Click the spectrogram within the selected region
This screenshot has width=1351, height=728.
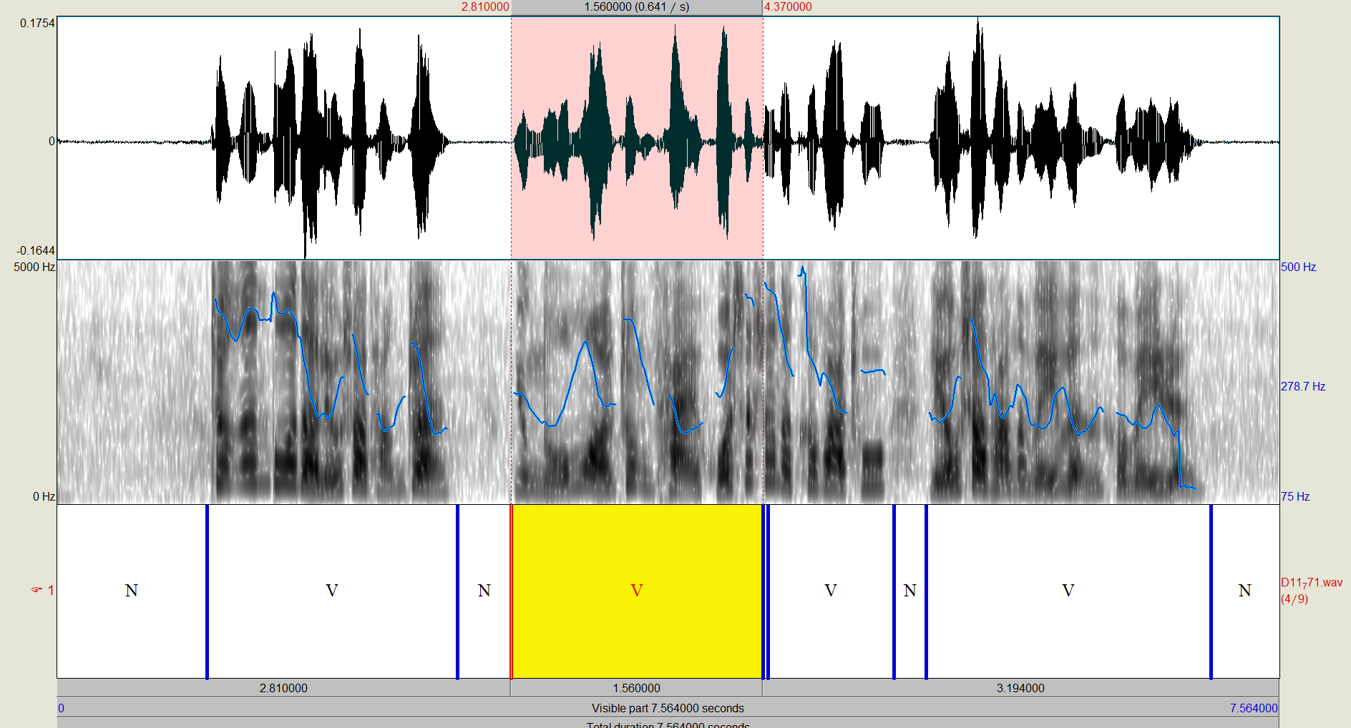click(x=637, y=382)
